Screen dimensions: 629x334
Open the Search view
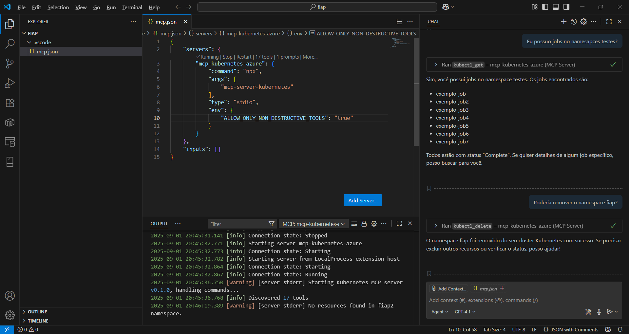click(10, 44)
